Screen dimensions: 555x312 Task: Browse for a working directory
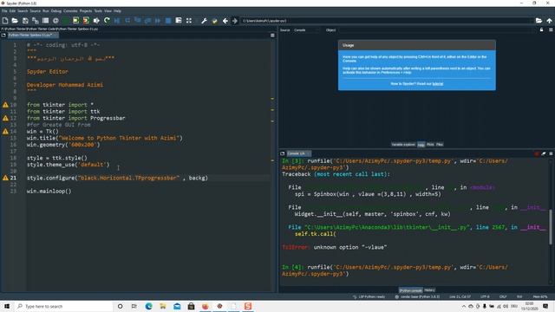tap(539, 21)
